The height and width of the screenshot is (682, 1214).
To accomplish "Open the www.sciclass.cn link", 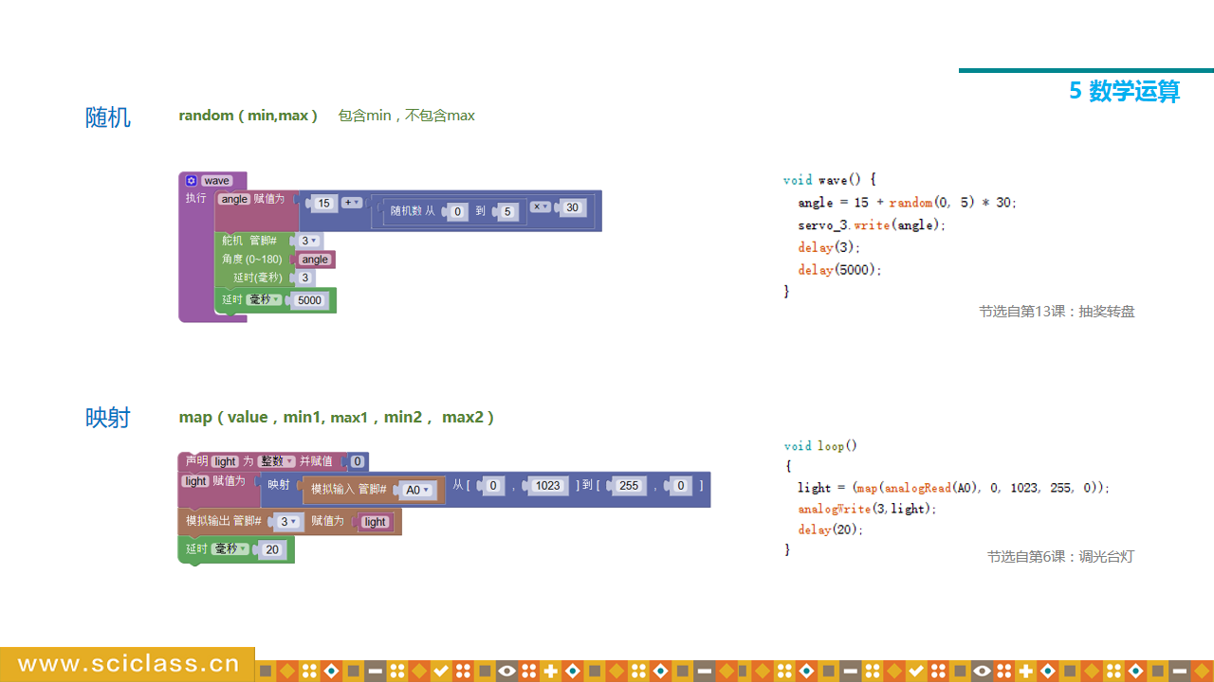I will [x=128, y=664].
